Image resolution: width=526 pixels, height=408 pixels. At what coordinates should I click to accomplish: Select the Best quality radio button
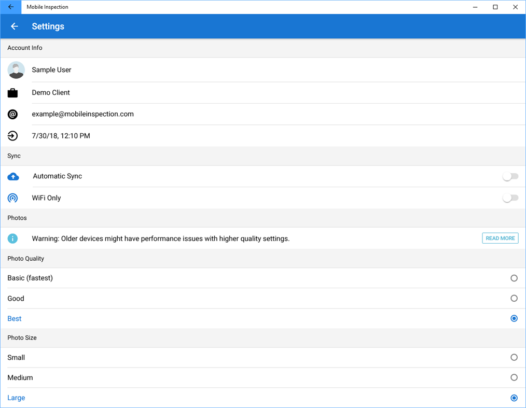tap(514, 318)
